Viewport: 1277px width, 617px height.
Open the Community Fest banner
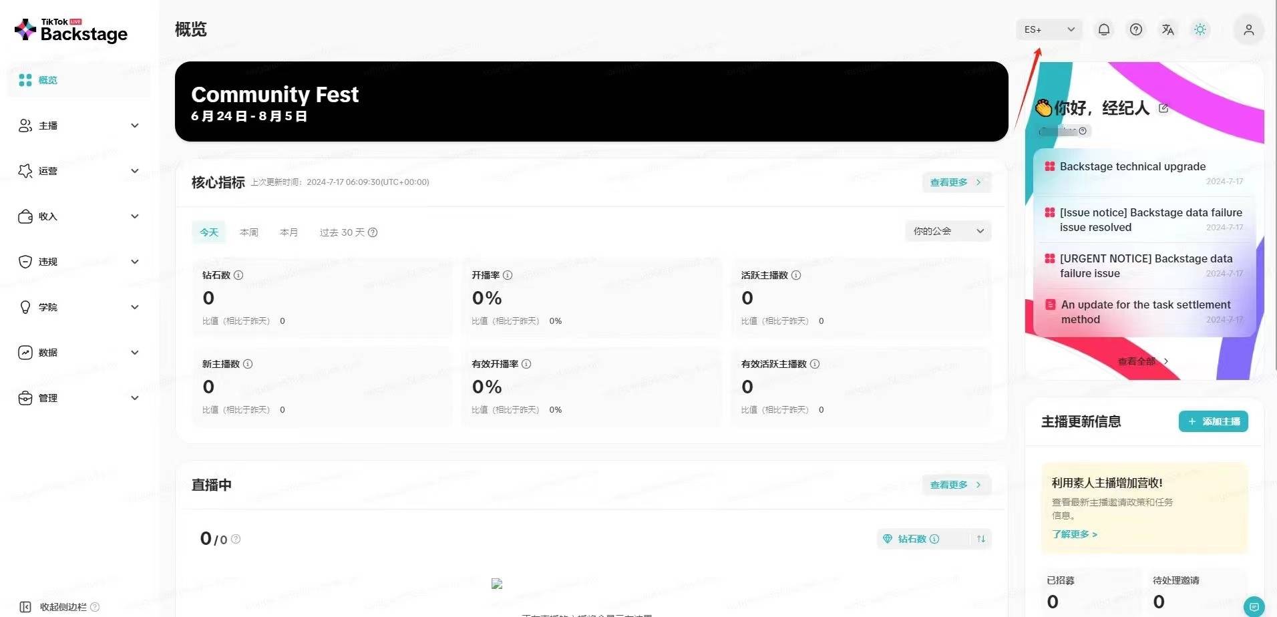click(x=591, y=101)
